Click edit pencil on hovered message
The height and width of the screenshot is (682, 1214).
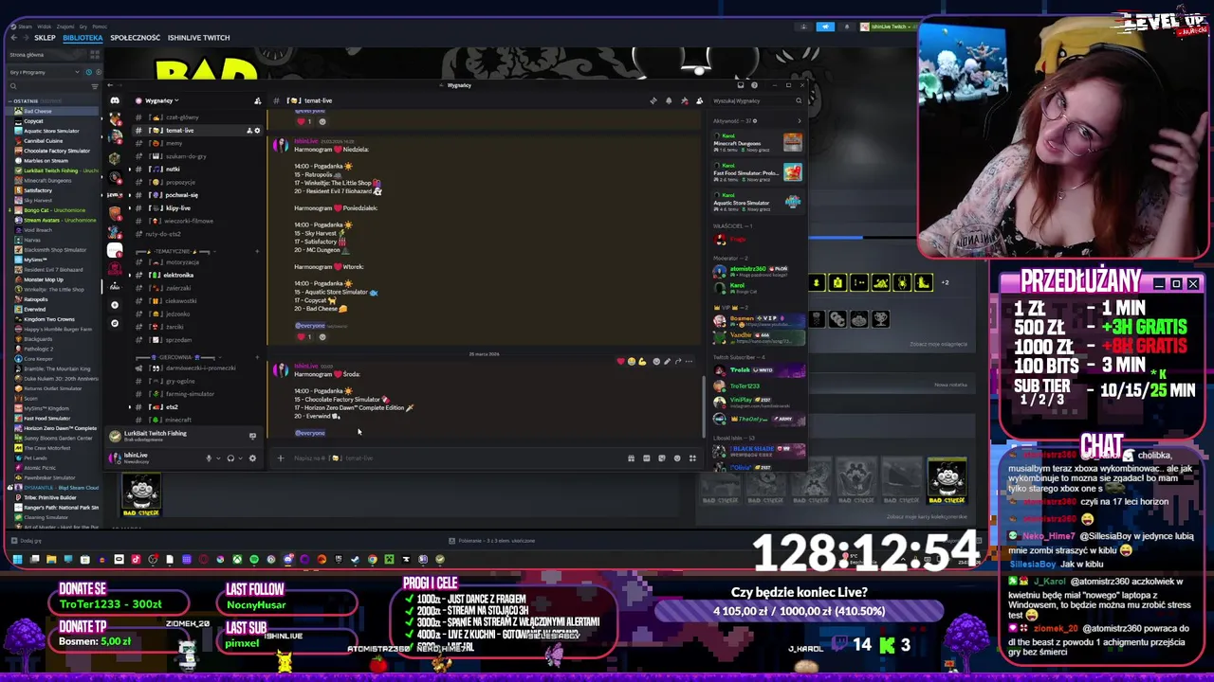pos(667,362)
